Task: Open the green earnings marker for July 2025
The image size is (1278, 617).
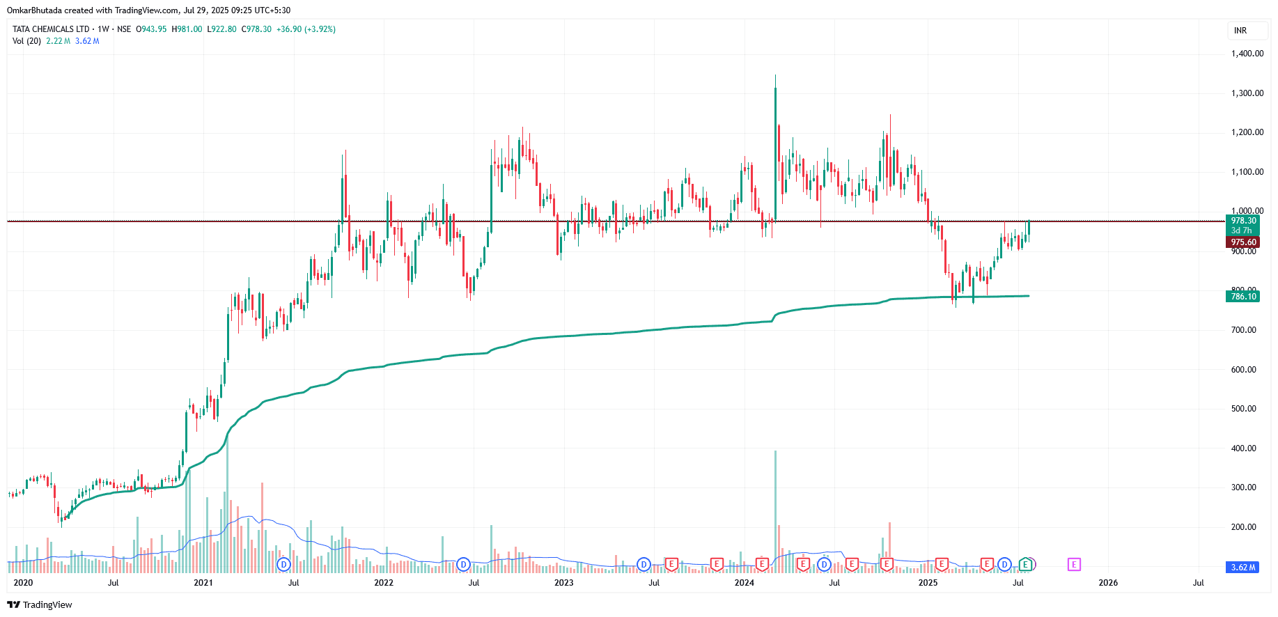Action: pos(1025,564)
